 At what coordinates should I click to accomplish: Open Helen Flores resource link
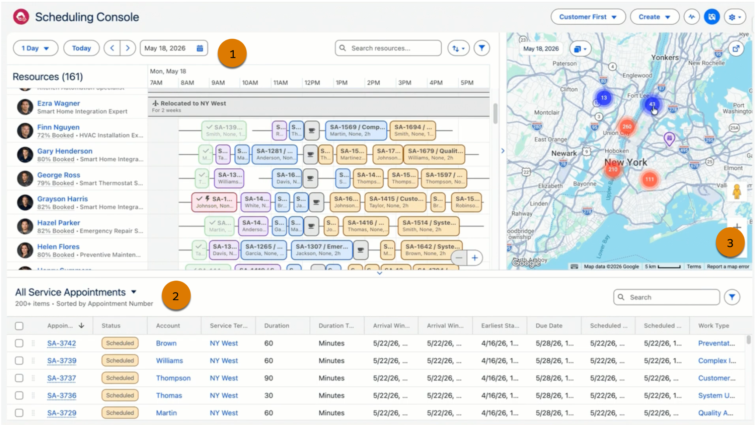tap(58, 247)
